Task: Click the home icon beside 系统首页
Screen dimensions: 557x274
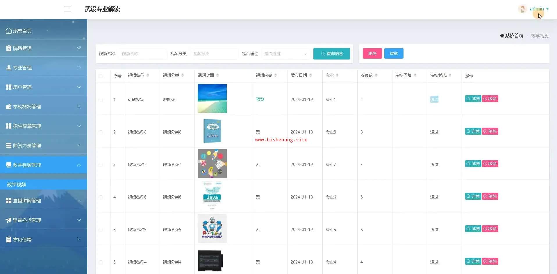Action: 502,36
